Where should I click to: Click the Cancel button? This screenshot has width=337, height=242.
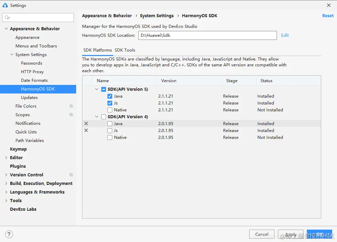tap(262, 234)
